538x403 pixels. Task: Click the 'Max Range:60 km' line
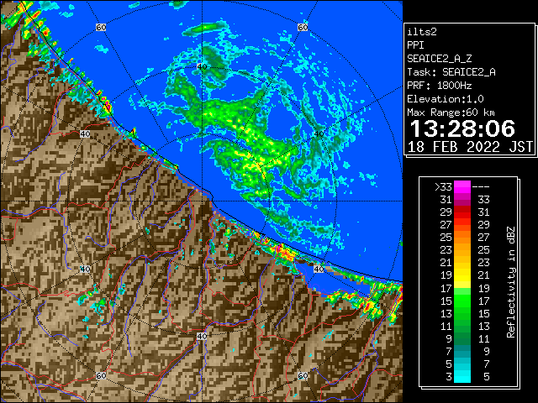pyautogui.click(x=451, y=113)
